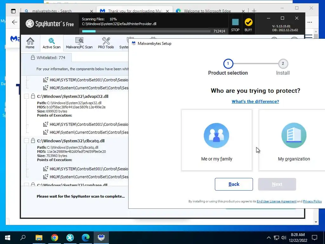This screenshot has width=325, height=244.
Task: Open the taskbar clock and date
Action: click(x=298, y=238)
